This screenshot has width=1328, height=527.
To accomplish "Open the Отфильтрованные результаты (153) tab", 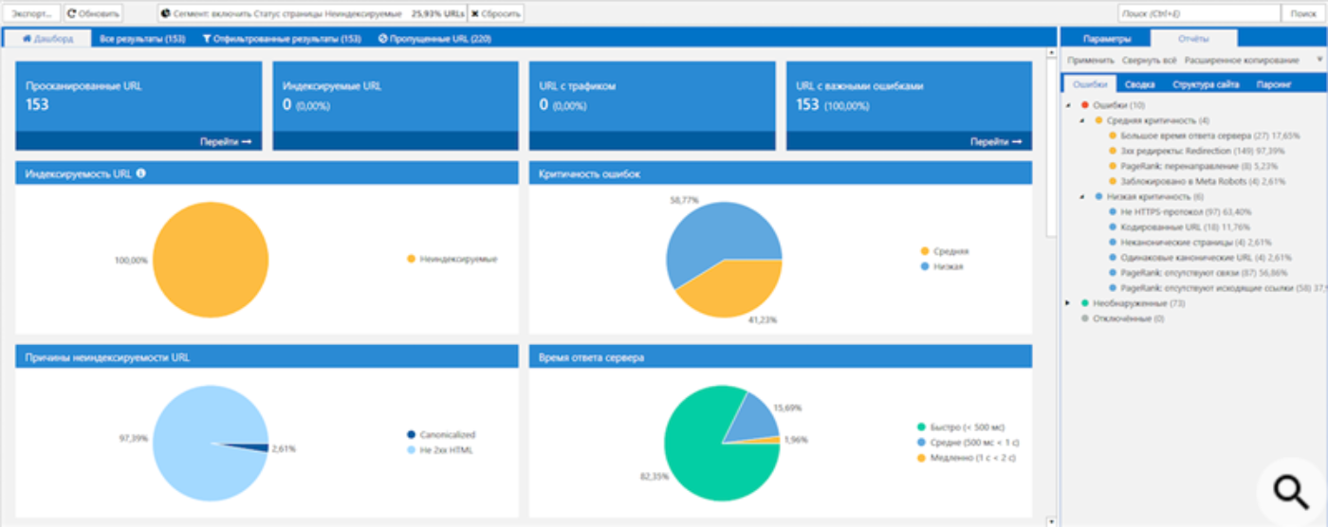I will pyautogui.click(x=282, y=39).
